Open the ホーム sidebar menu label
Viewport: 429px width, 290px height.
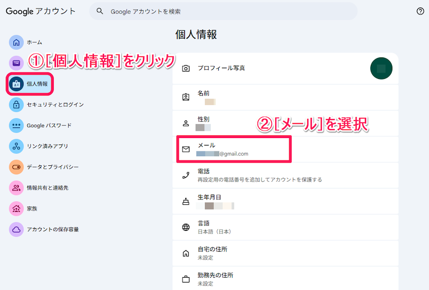[35, 42]
